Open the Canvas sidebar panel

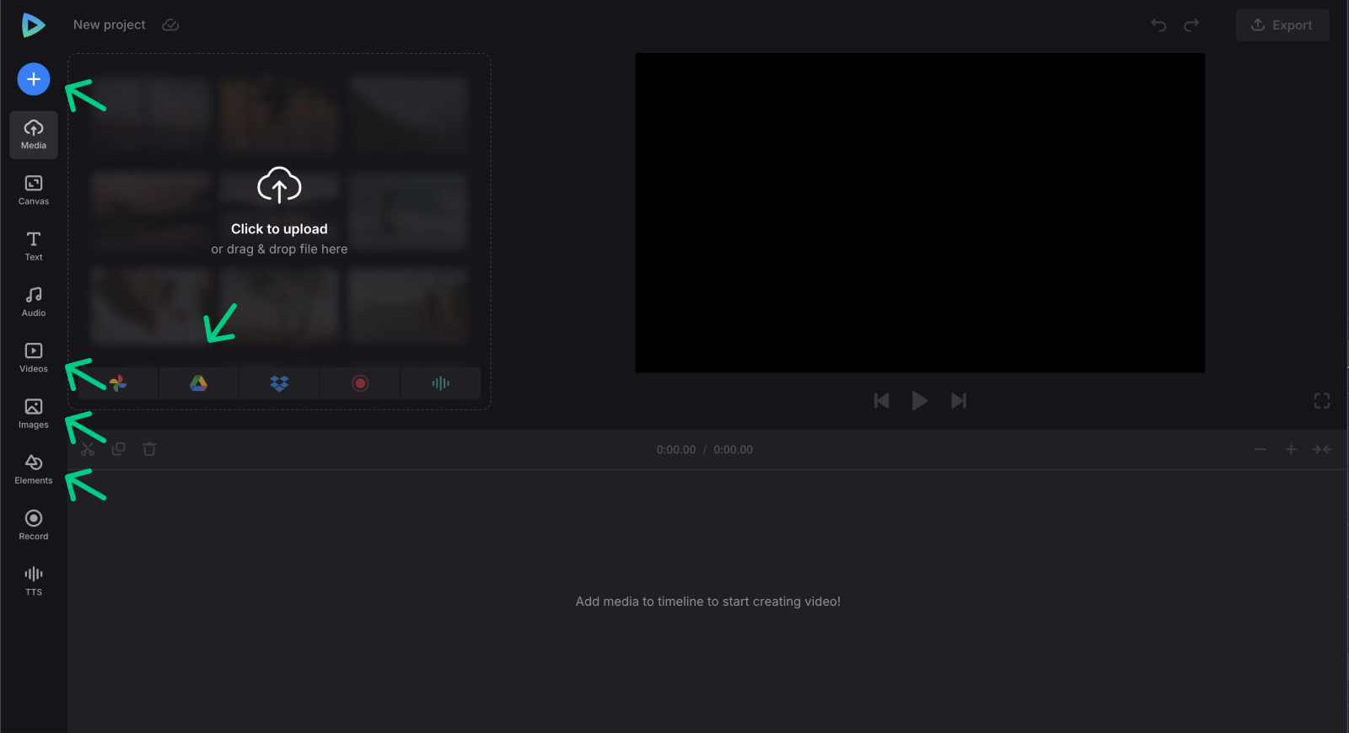pyautogui.click(x=34, y=190)
